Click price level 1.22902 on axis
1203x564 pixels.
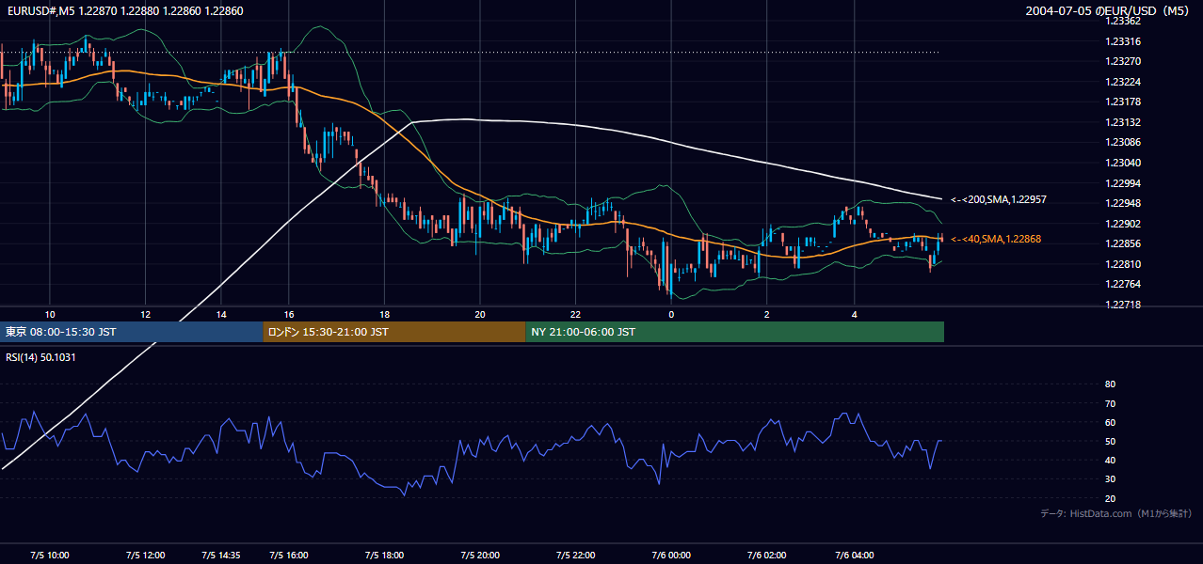pyautogui.click(x=1122, y=224)
